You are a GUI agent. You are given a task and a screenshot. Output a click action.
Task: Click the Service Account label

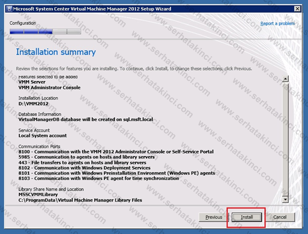(34, 130)
